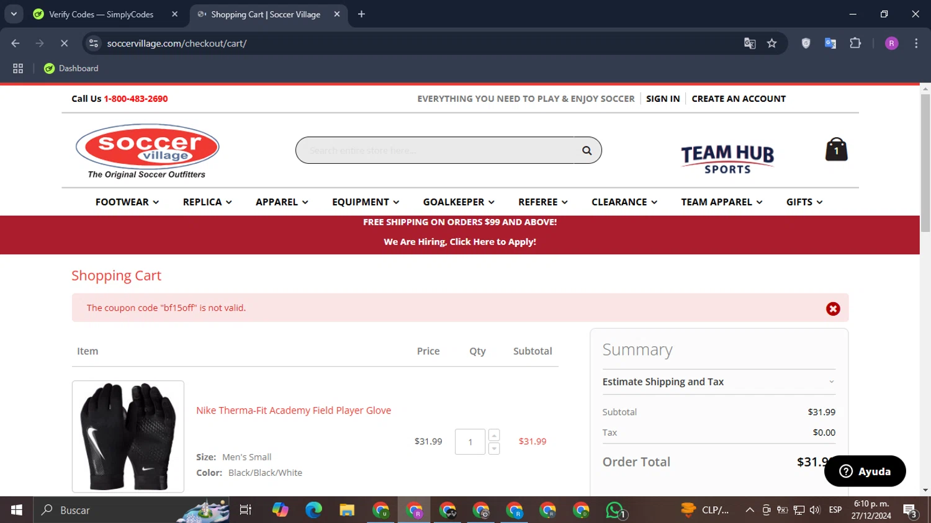
Task: Expand the EQUIPMENT menu
Action: [366, 202]
